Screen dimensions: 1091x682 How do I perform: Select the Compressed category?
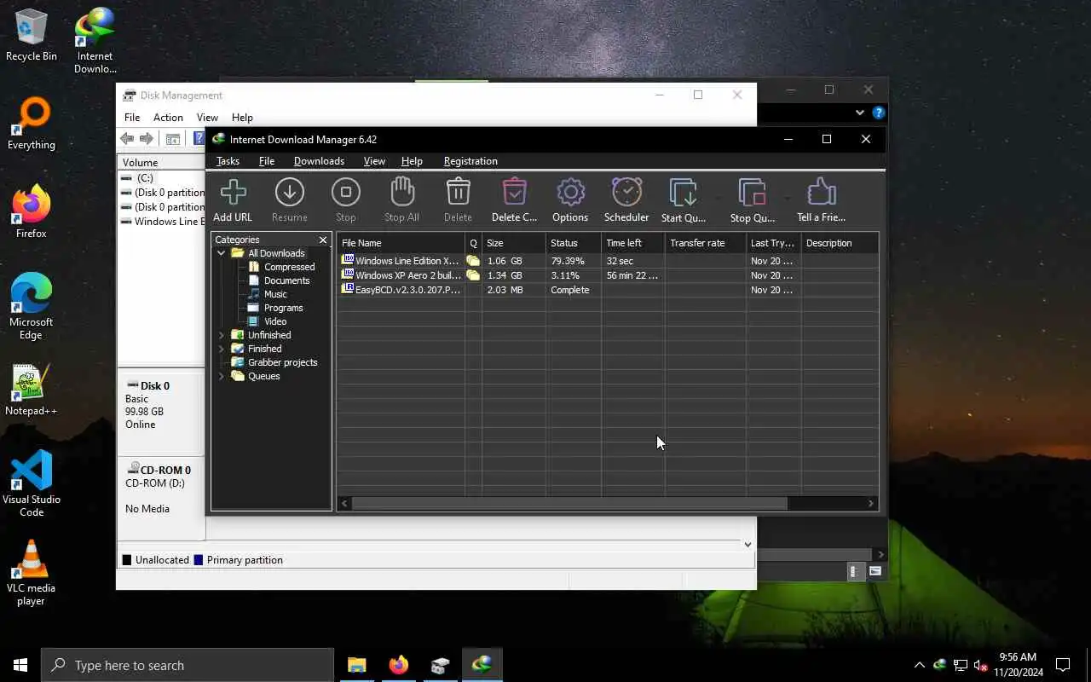[289, 267]
